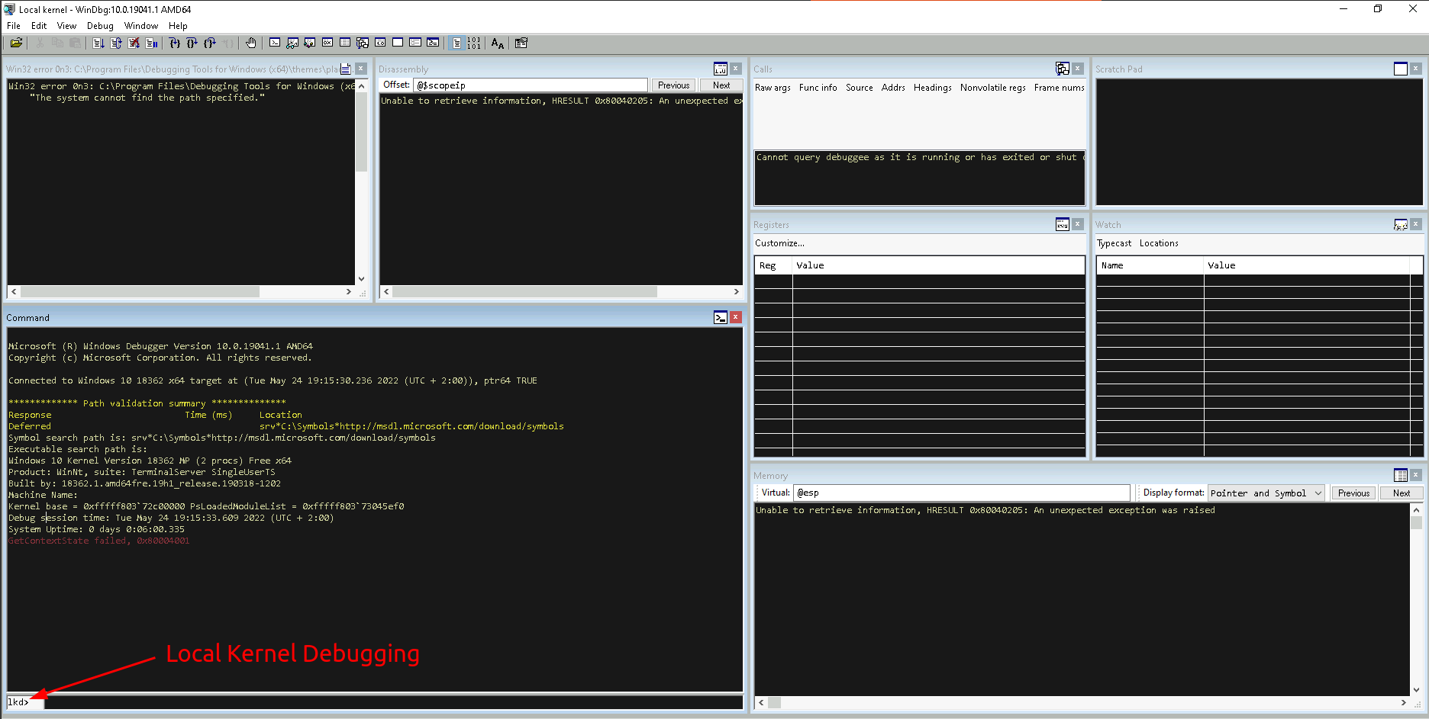Open the Locals window toolbar icon
Viewport: 1429px width, 719px height.
coord(309,43)
